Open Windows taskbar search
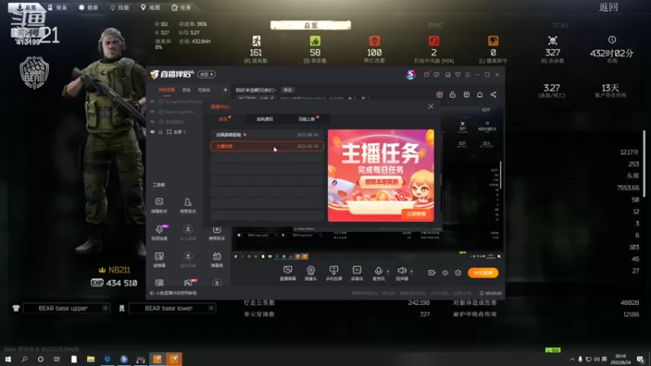 tap(24, 359)
